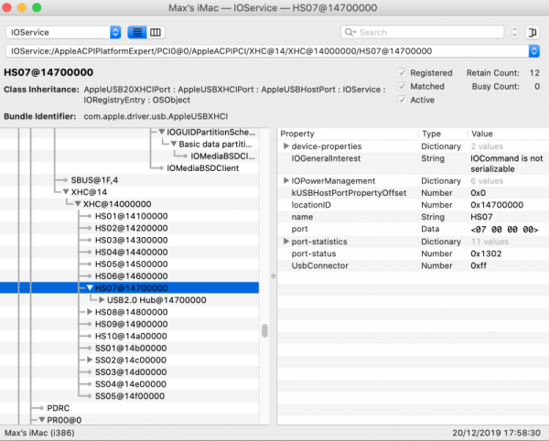Viewport: 549px width, 441px height.
Task: Toggle the Active checkbox
Action: tap(403, 100)
